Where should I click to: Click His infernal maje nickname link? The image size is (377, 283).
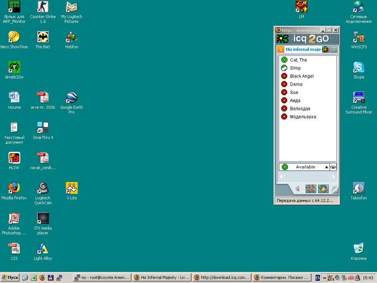(303, 50)
